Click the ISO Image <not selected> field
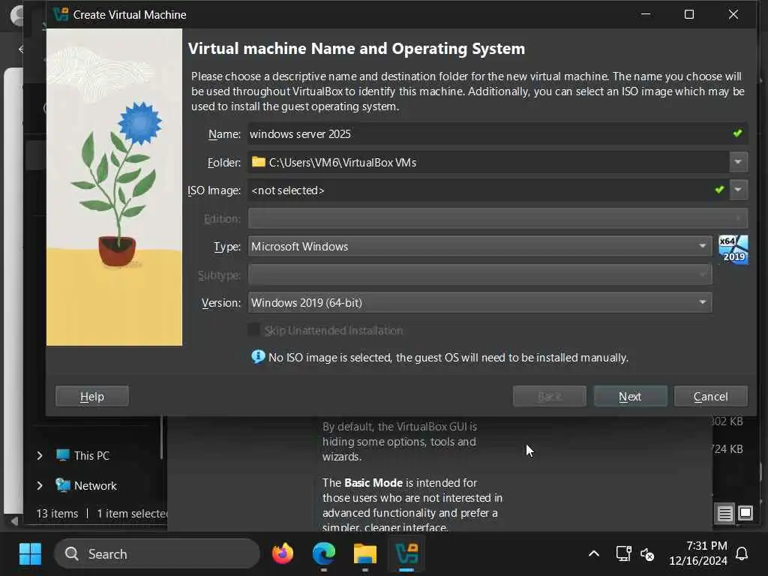 (488, 190)
